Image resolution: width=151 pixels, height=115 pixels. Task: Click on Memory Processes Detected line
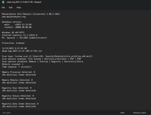[x=18, y=72]
